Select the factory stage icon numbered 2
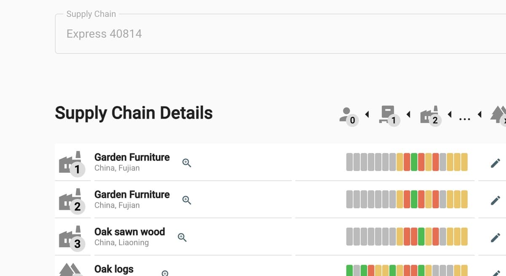The height and width of the screenshot is (276, 506). point(430,115)
